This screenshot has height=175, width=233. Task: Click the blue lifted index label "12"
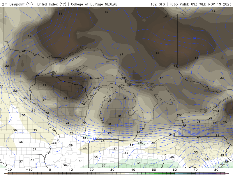(x=94, y=139)
